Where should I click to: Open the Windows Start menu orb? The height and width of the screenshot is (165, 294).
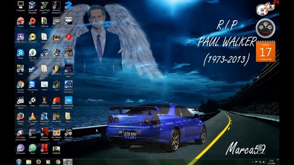[19, 162]
